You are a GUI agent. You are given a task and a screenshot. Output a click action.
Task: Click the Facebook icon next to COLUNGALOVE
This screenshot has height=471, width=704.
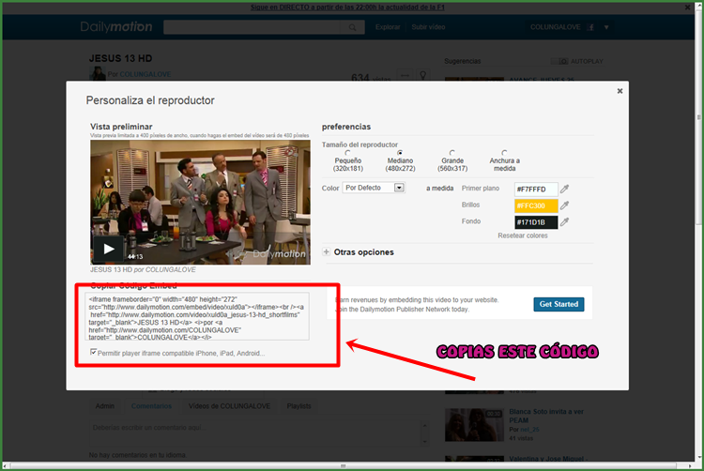pyautogui.click(x=589, y=27)
